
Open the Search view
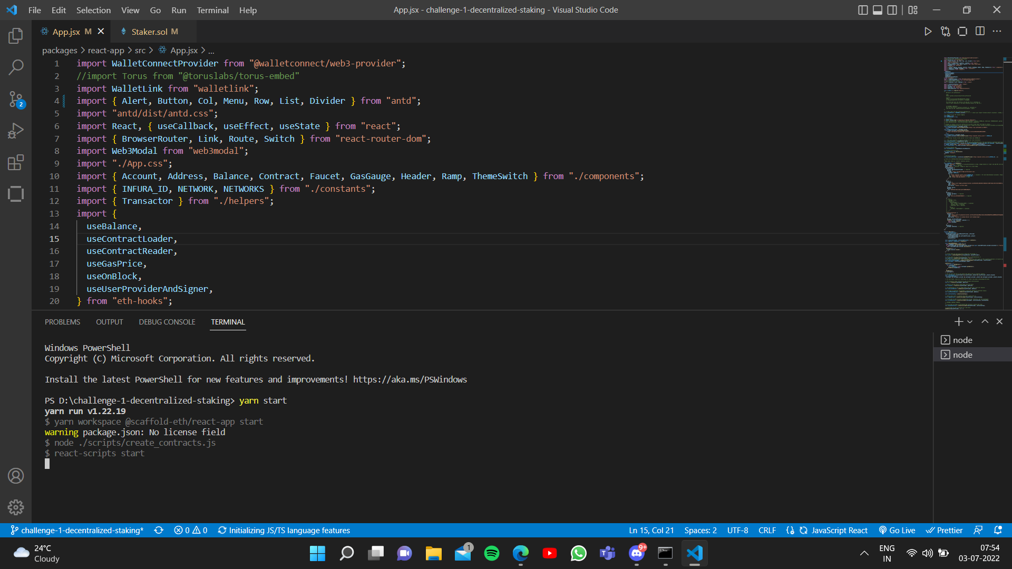16,67
